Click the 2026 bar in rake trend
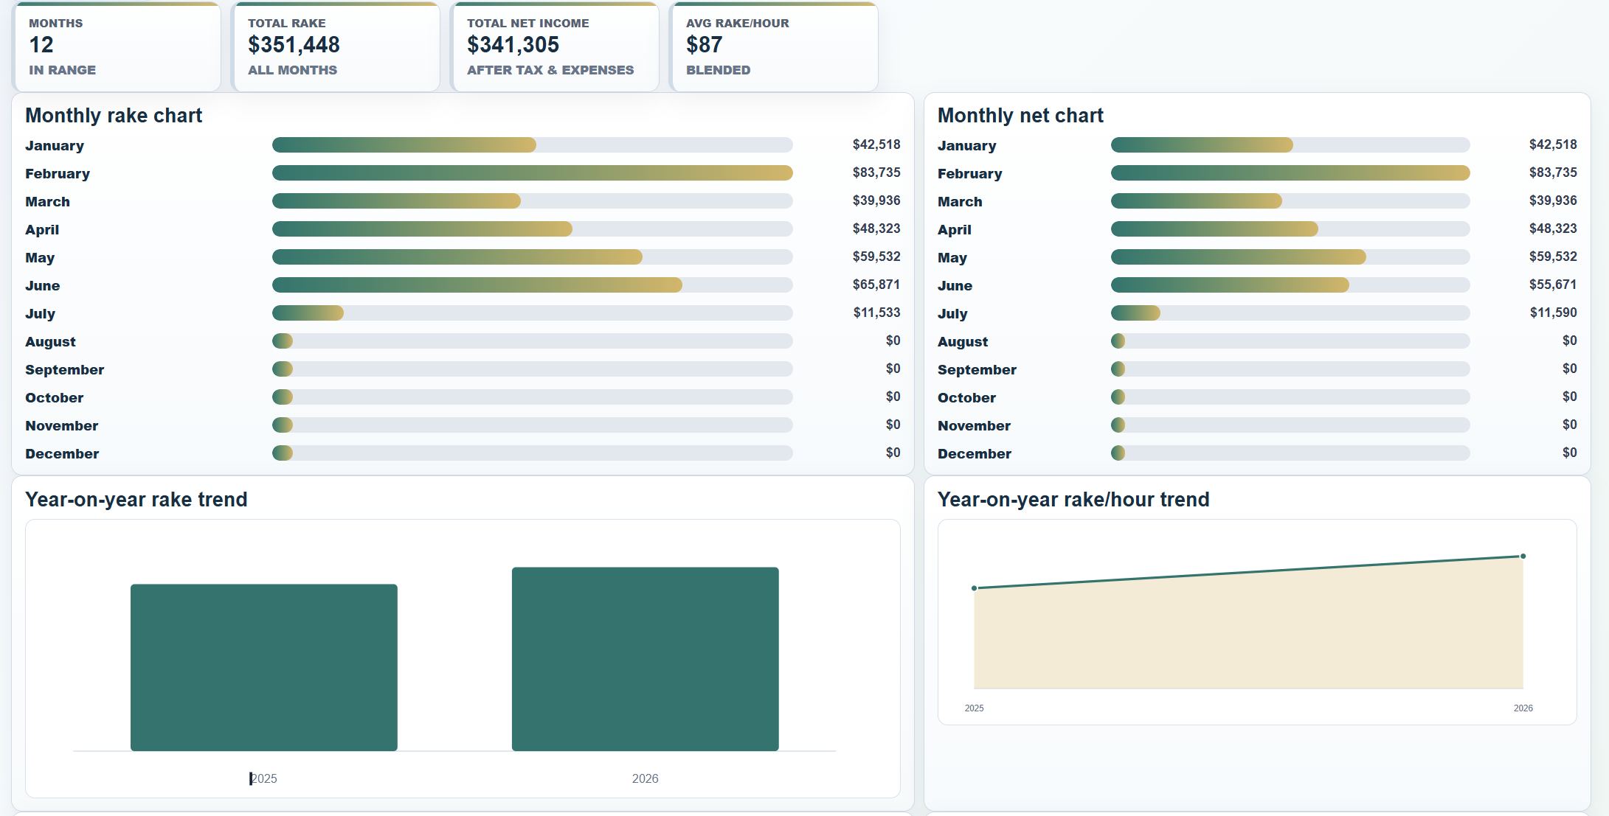1609x816 pixels. click(646, 659)
